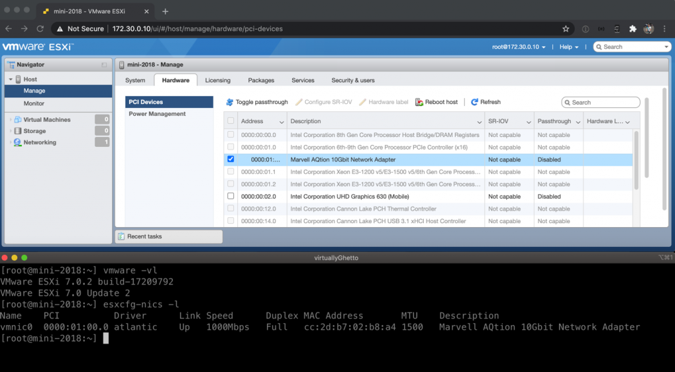
Task: Select Power Management in the sidebar
Action: [x=157, y=114]
